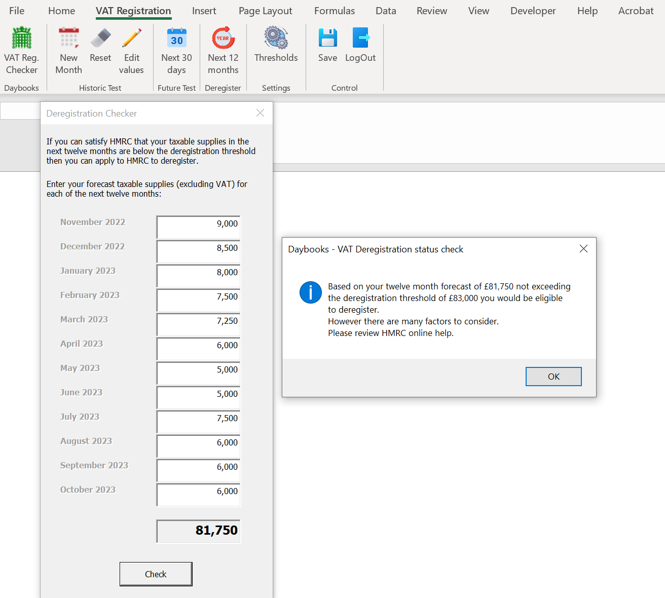Open Next 12 months deregister check
This screenshot has height=598, width=665.
point(223,51)
